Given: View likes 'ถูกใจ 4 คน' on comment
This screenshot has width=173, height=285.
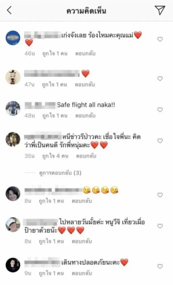Looking at the screenshot, I should click(55, 156).
